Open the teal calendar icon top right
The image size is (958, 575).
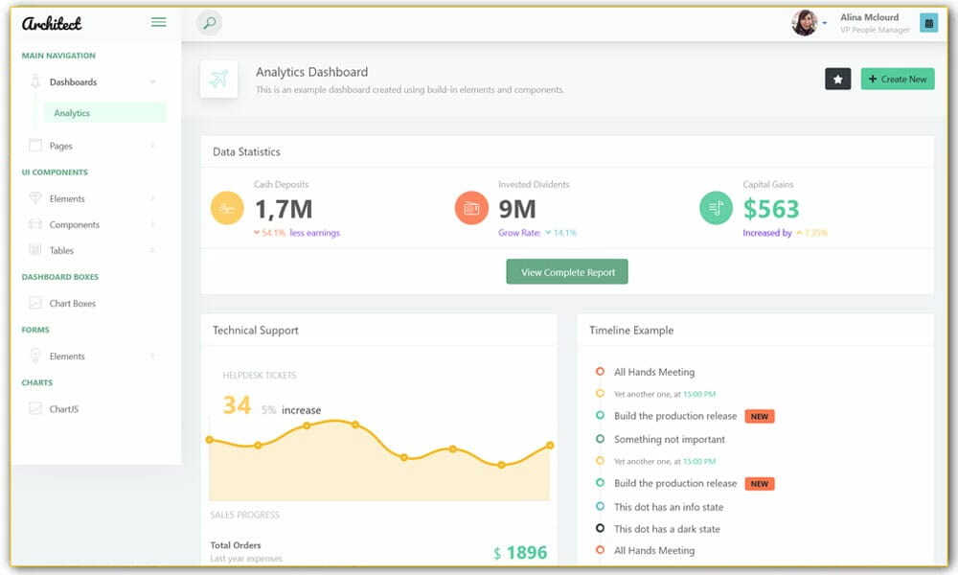click(928, 22)
